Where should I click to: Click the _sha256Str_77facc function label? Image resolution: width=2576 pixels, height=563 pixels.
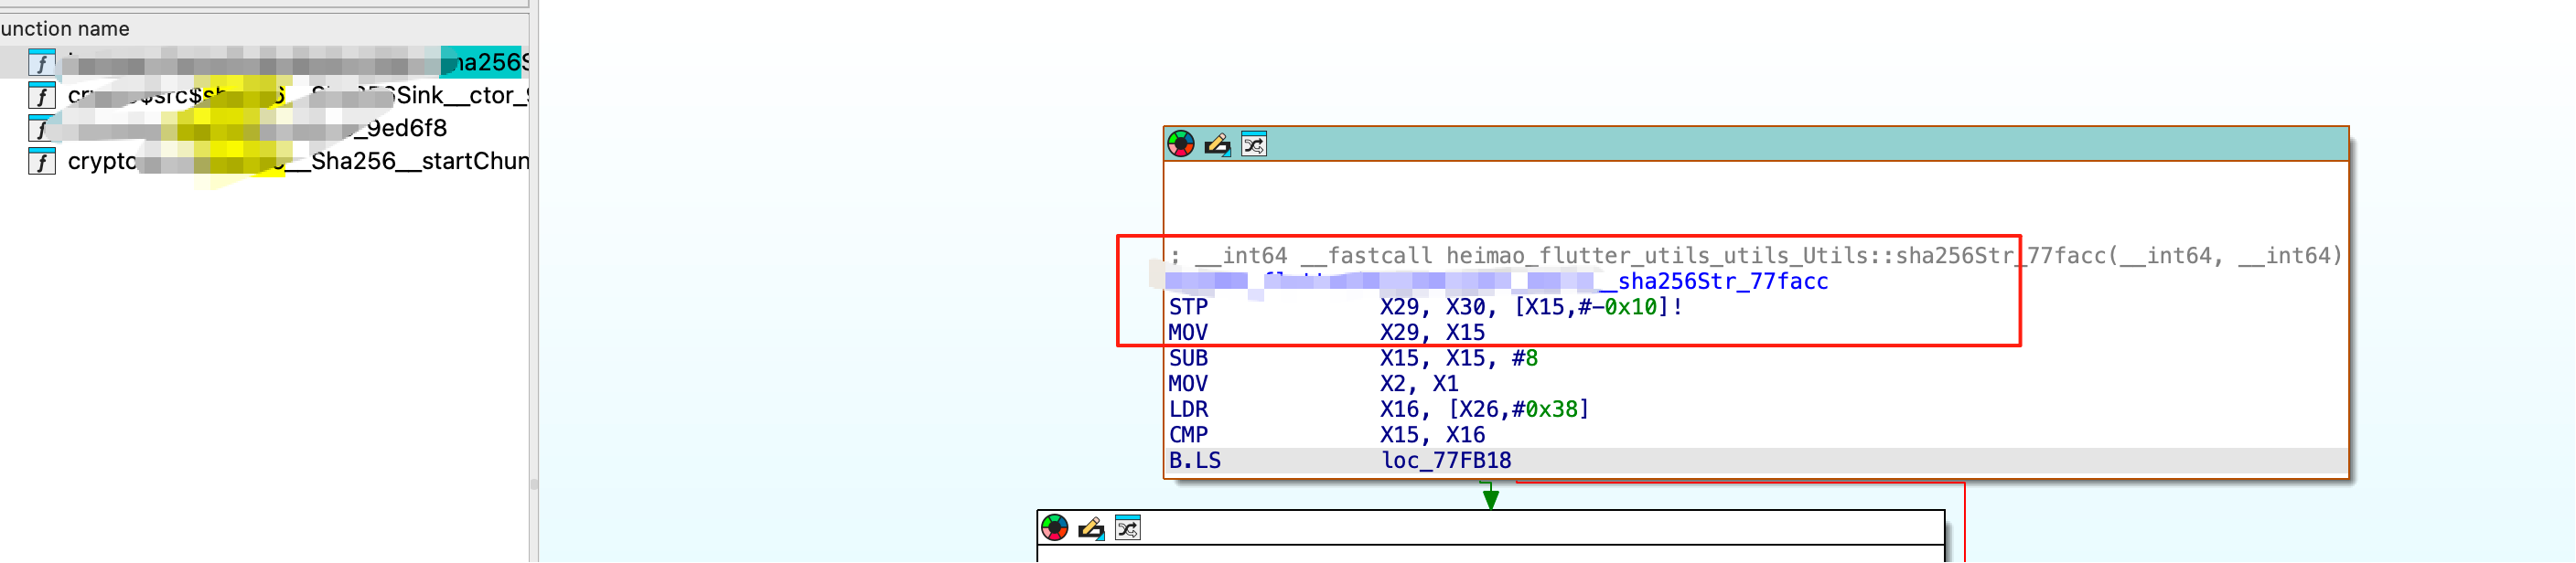1713,282
